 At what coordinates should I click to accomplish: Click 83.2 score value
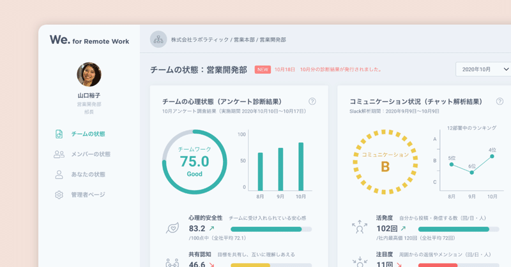click(197, 228)
